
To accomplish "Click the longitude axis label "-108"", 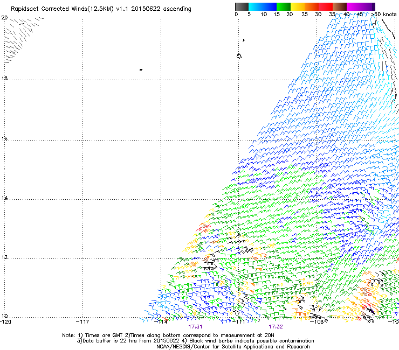I will coord(317,321).
